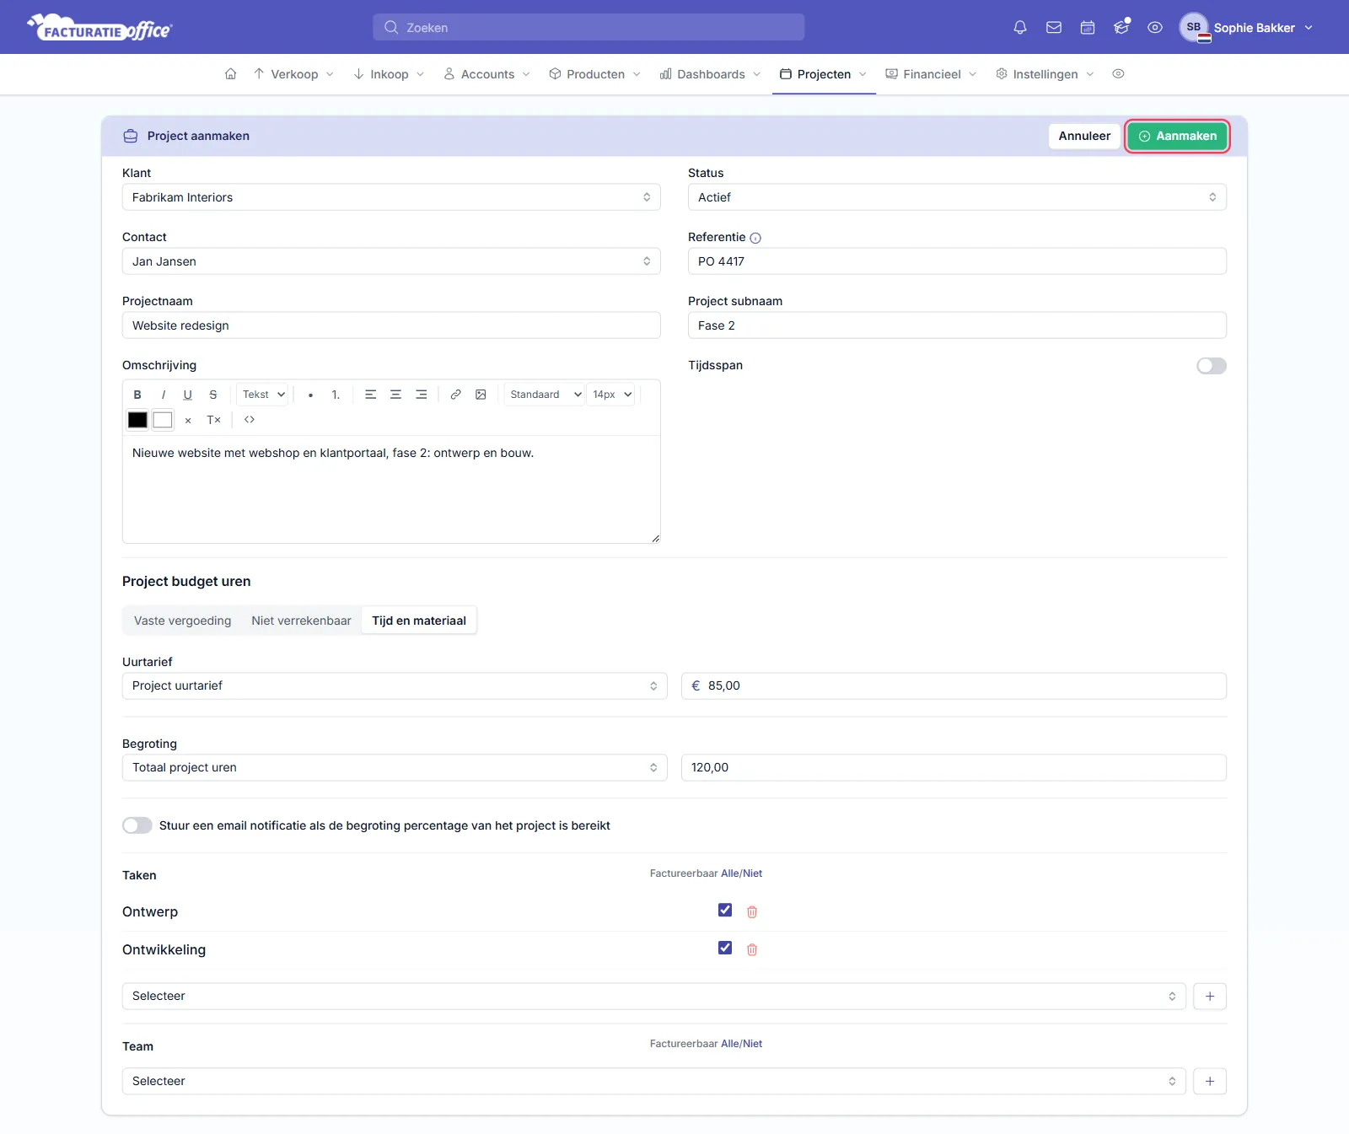1349x1134 pixels.
Task: Delete the Ontwikkeling task
Action: (x=752, y=949)
